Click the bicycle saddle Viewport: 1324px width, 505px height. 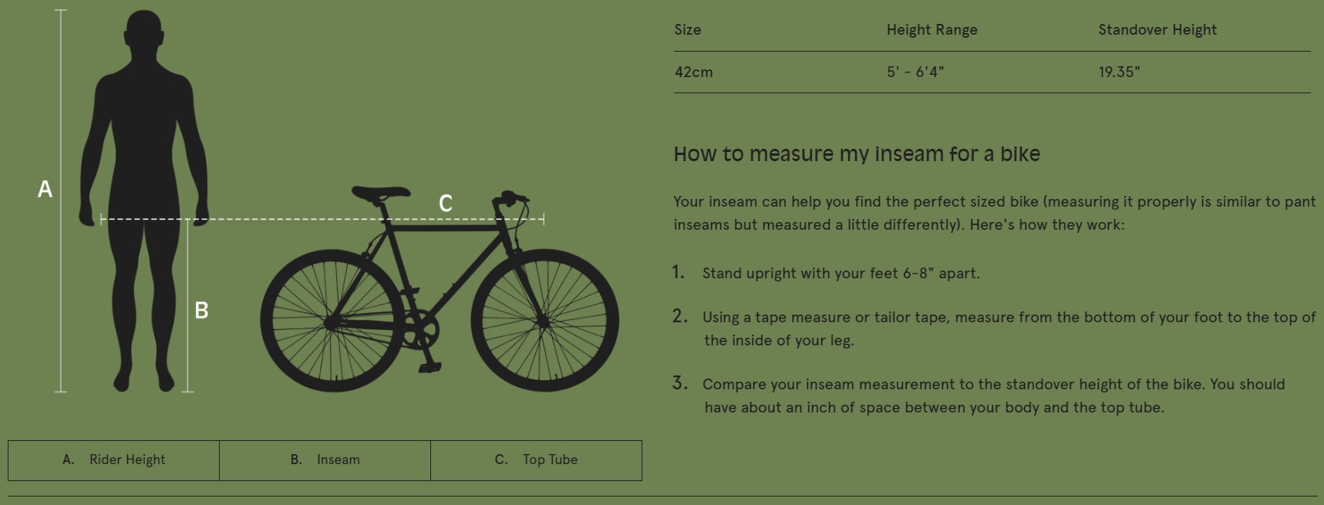(x=380, y=192)
